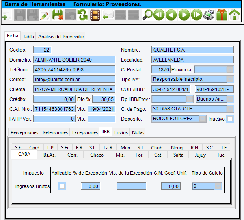
Task: Select the Mis. province tab
Action: coord(120,155)
